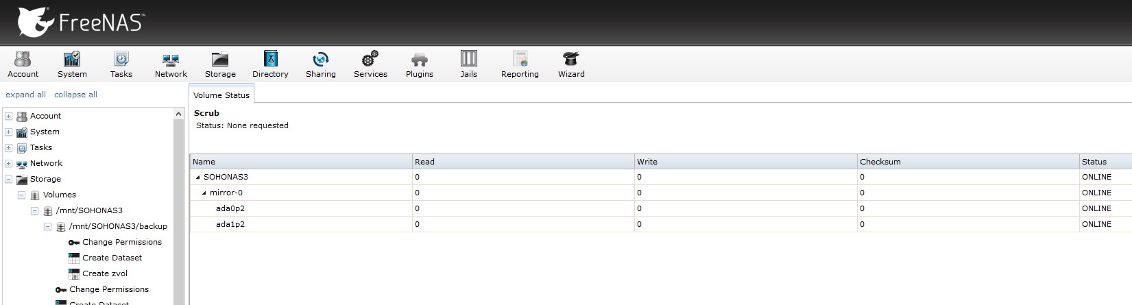Viewport: 1132px width, 305px height.
Task: Open the Reporting toolbar icon
Action: tap(520, 59)
